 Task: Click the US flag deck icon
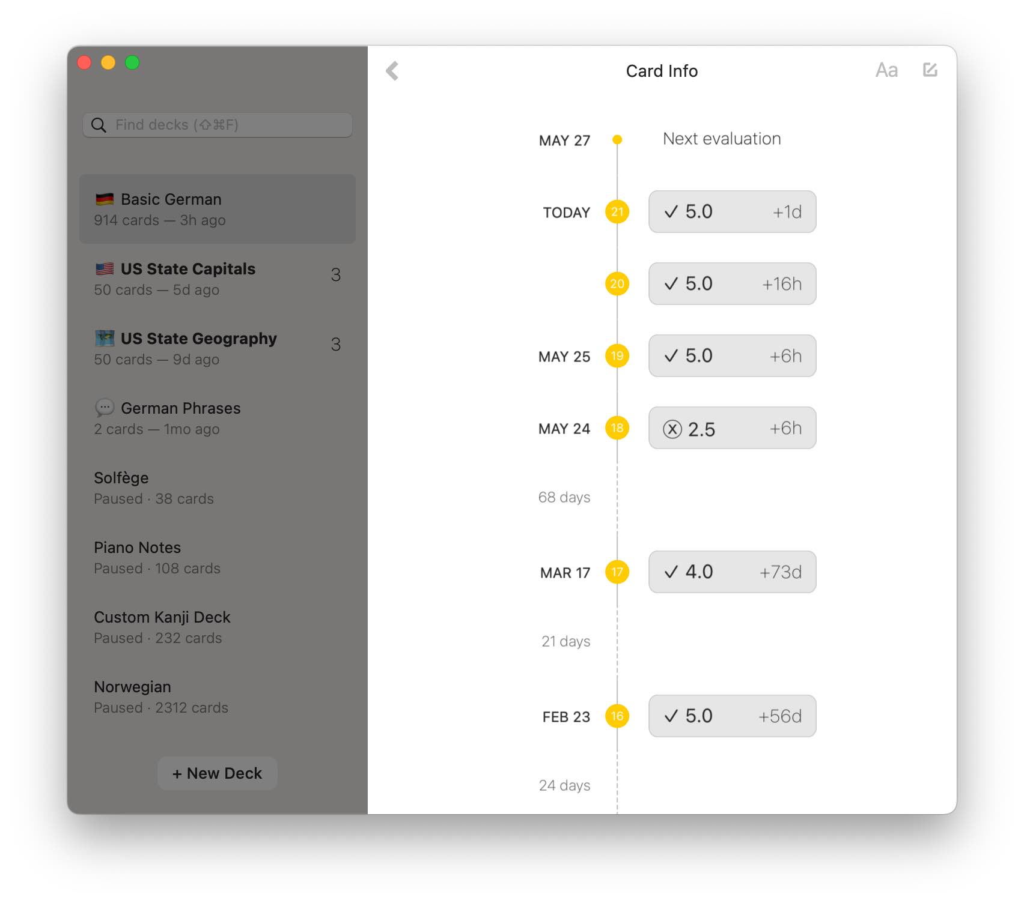click(x=105, y=269)
